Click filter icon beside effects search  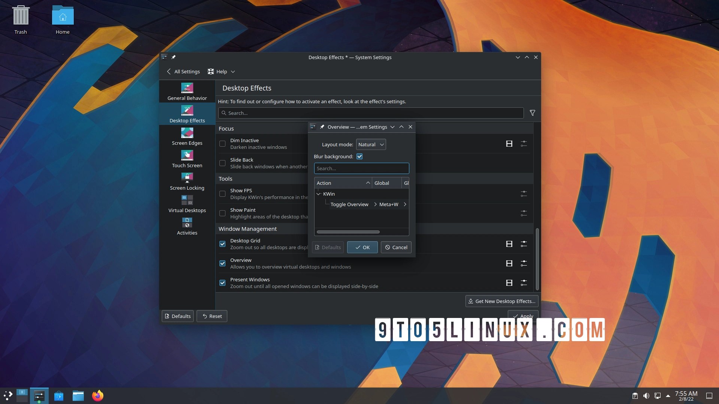pyautogui.click(x=532, y=113)
